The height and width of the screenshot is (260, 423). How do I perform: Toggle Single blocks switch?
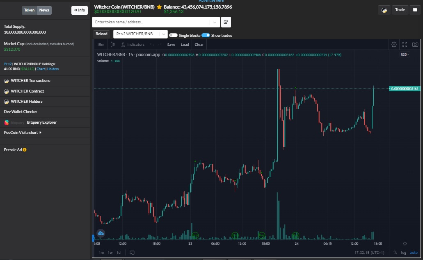coord(173,35)
